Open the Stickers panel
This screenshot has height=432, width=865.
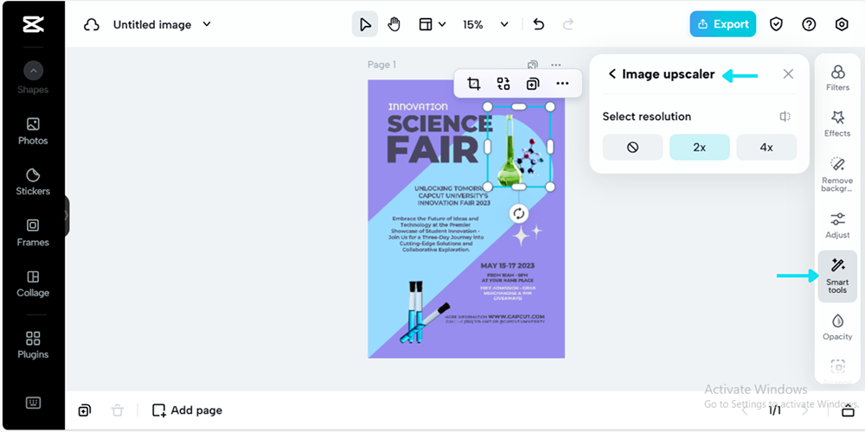pos(33,182)
